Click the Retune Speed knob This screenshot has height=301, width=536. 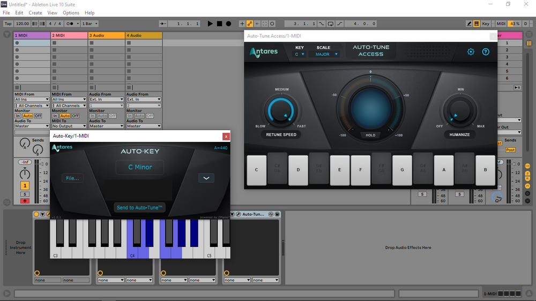281,111
